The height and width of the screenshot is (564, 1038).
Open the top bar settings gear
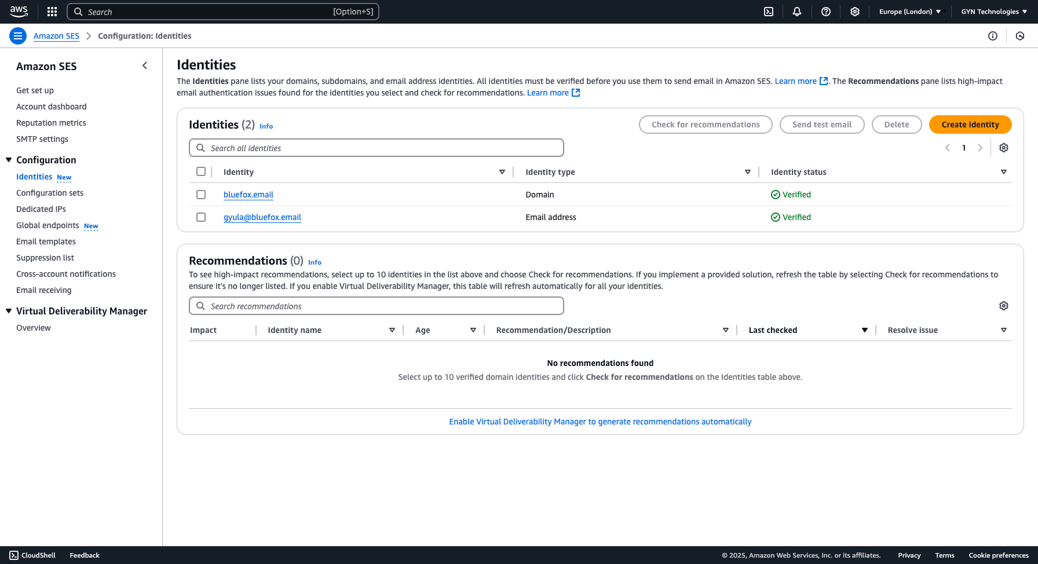(855, 12)
